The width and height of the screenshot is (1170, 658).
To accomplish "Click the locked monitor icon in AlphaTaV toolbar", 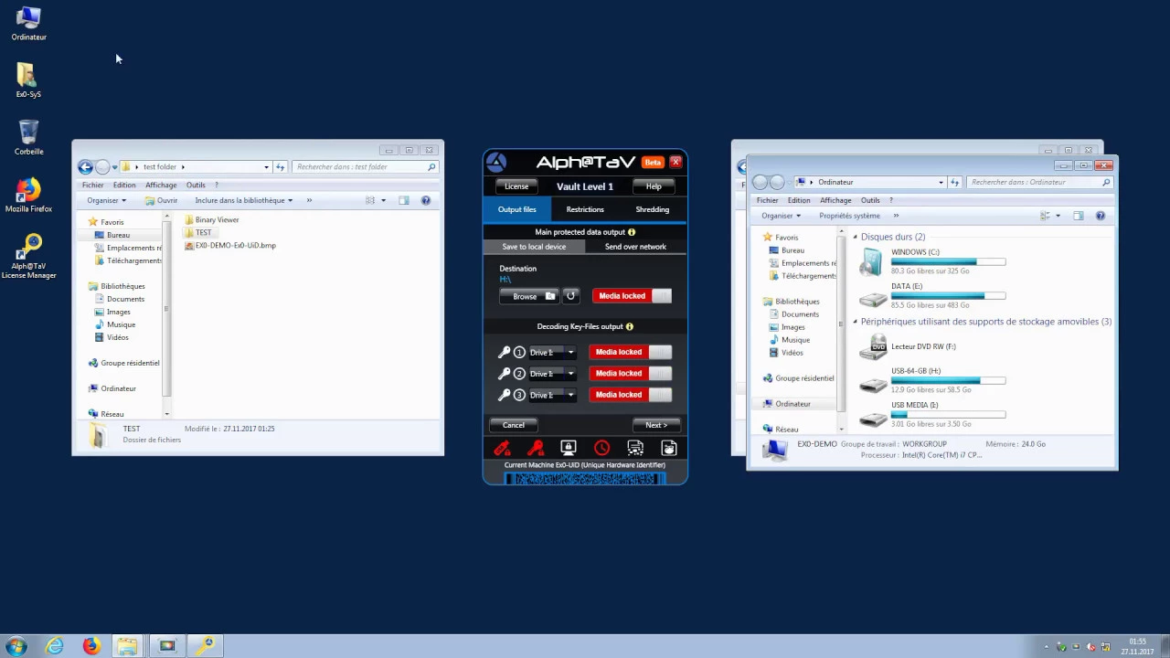I will coord(569,448).
